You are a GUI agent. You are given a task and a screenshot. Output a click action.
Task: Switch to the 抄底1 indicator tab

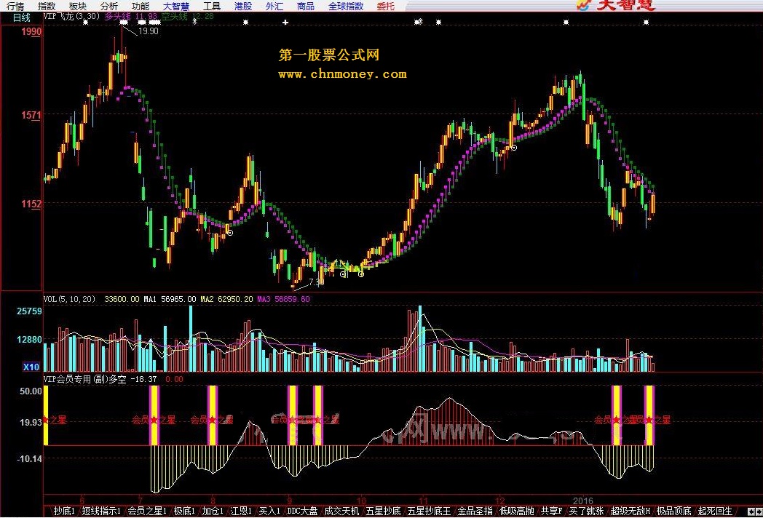[x=64, y=511]
